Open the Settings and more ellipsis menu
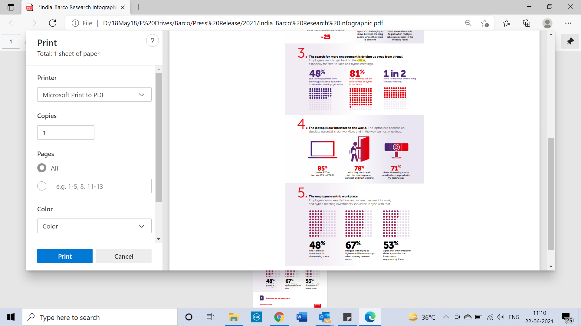 click(568, 23)
